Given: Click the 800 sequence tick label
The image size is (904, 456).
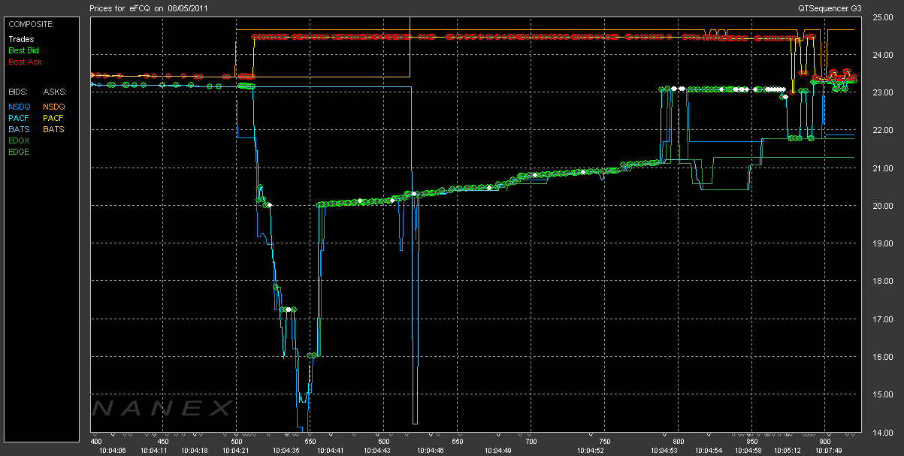Looking at the screenshot, I should [x=678, y=442].
